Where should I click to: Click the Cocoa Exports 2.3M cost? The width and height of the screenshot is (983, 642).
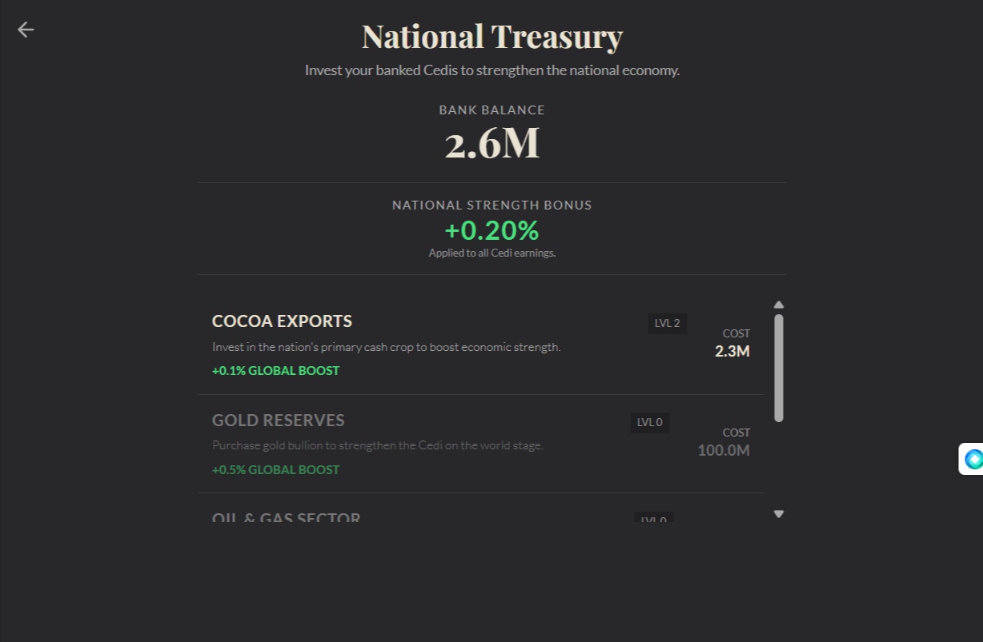732,351
